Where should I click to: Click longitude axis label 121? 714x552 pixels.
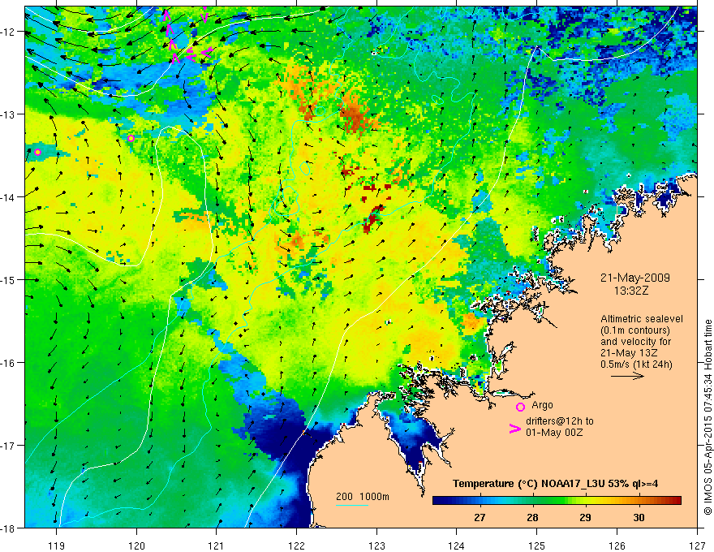(217, 546)
